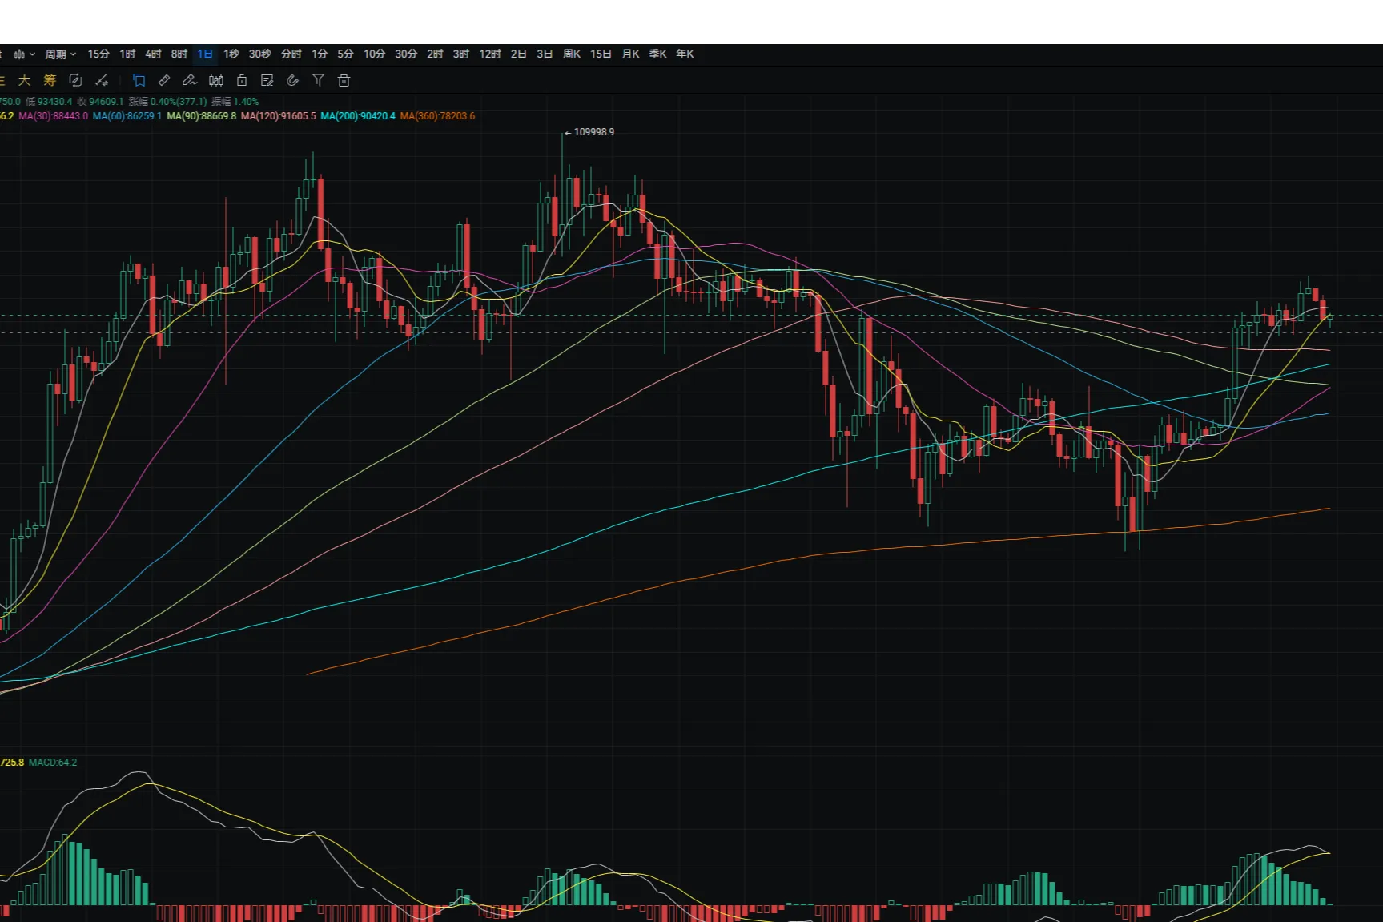This screenshot has height=922, width=1383.
Task: Click the edit overlay icon next to 筹
Action: point(75,80)
